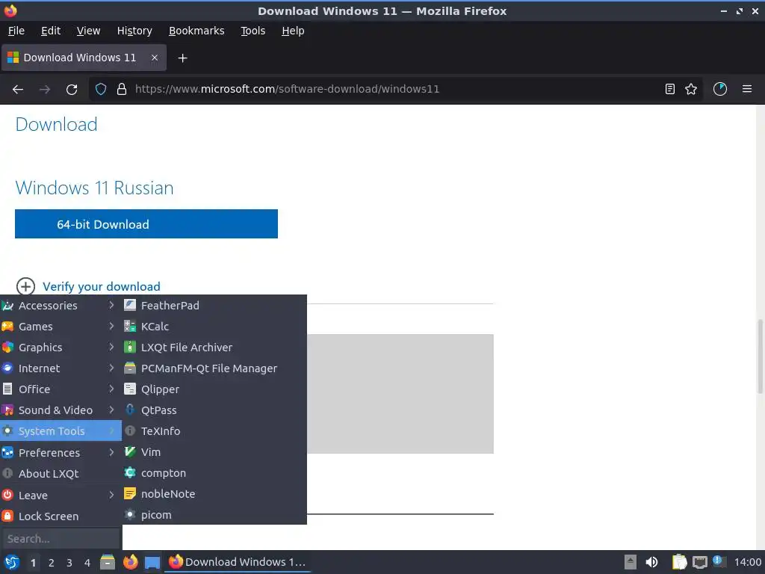Open the View menu
Image resolution: width=765 pixels, height=574 pixels.
pyautogui.click(x=88, y=31)
